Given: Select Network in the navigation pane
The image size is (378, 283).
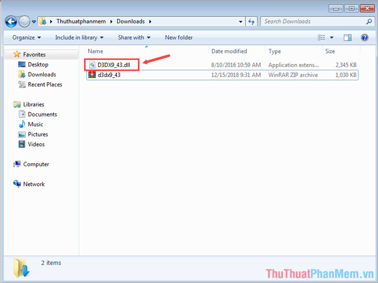Looking at the screenshot, I should coord(34,184).
